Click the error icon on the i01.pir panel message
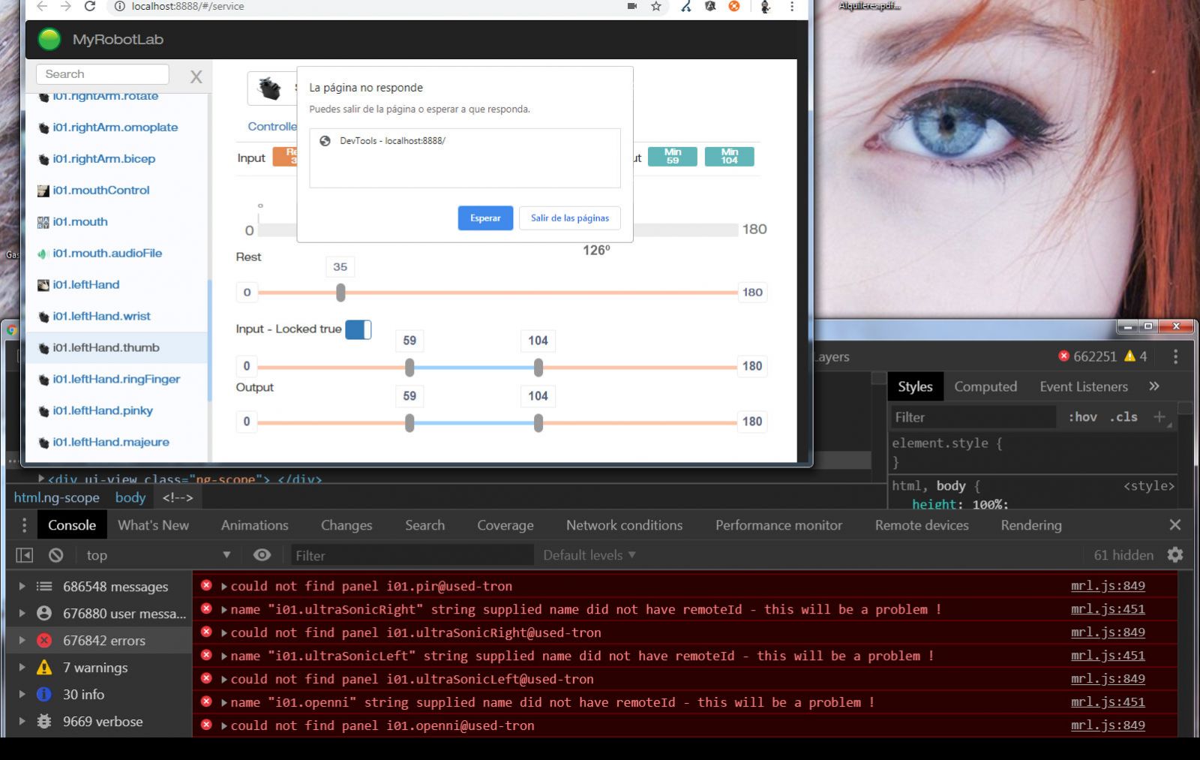1200x760 pixels. tap(206, 585)
